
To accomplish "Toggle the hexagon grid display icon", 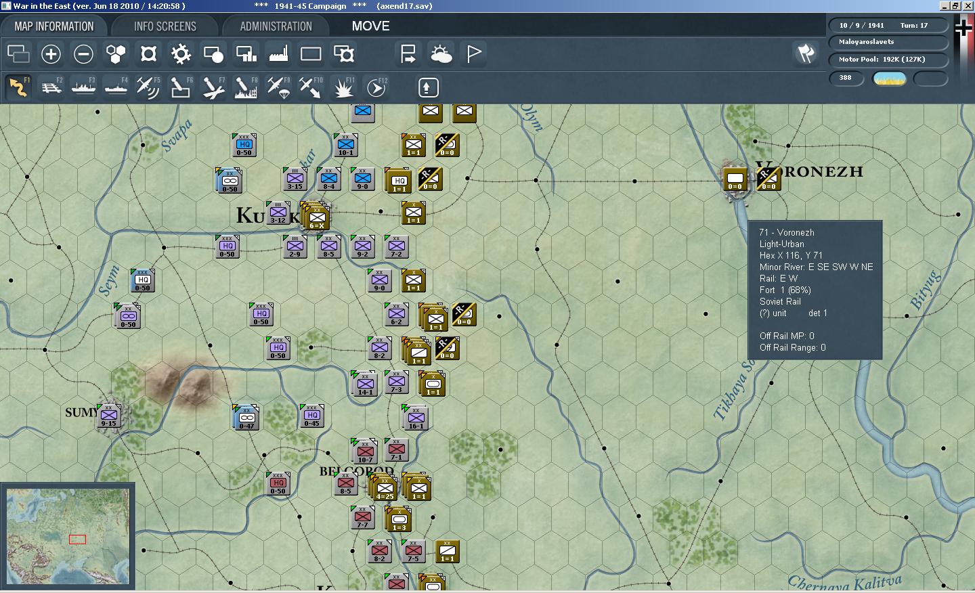I will [116, 54].
